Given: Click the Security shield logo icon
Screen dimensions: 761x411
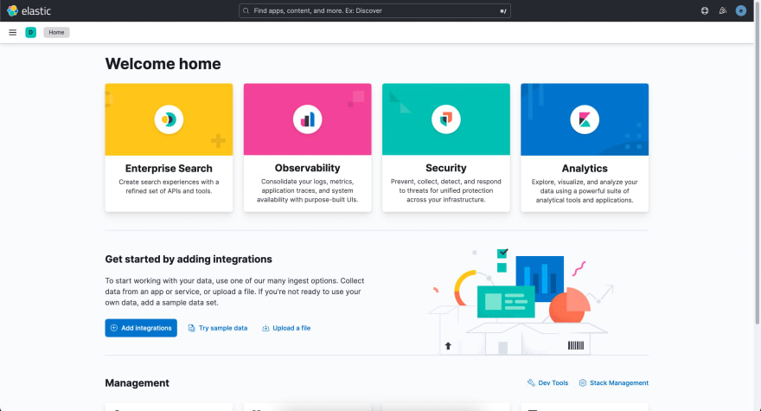Looking at the screenshot, I should tap(446, 119).
